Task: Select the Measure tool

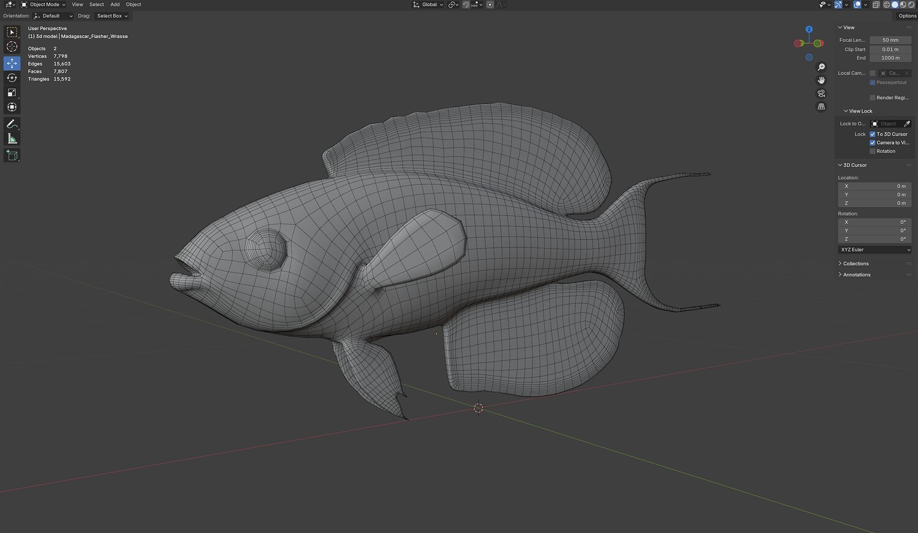Action: pyautogui.click(x=12, y=139)
